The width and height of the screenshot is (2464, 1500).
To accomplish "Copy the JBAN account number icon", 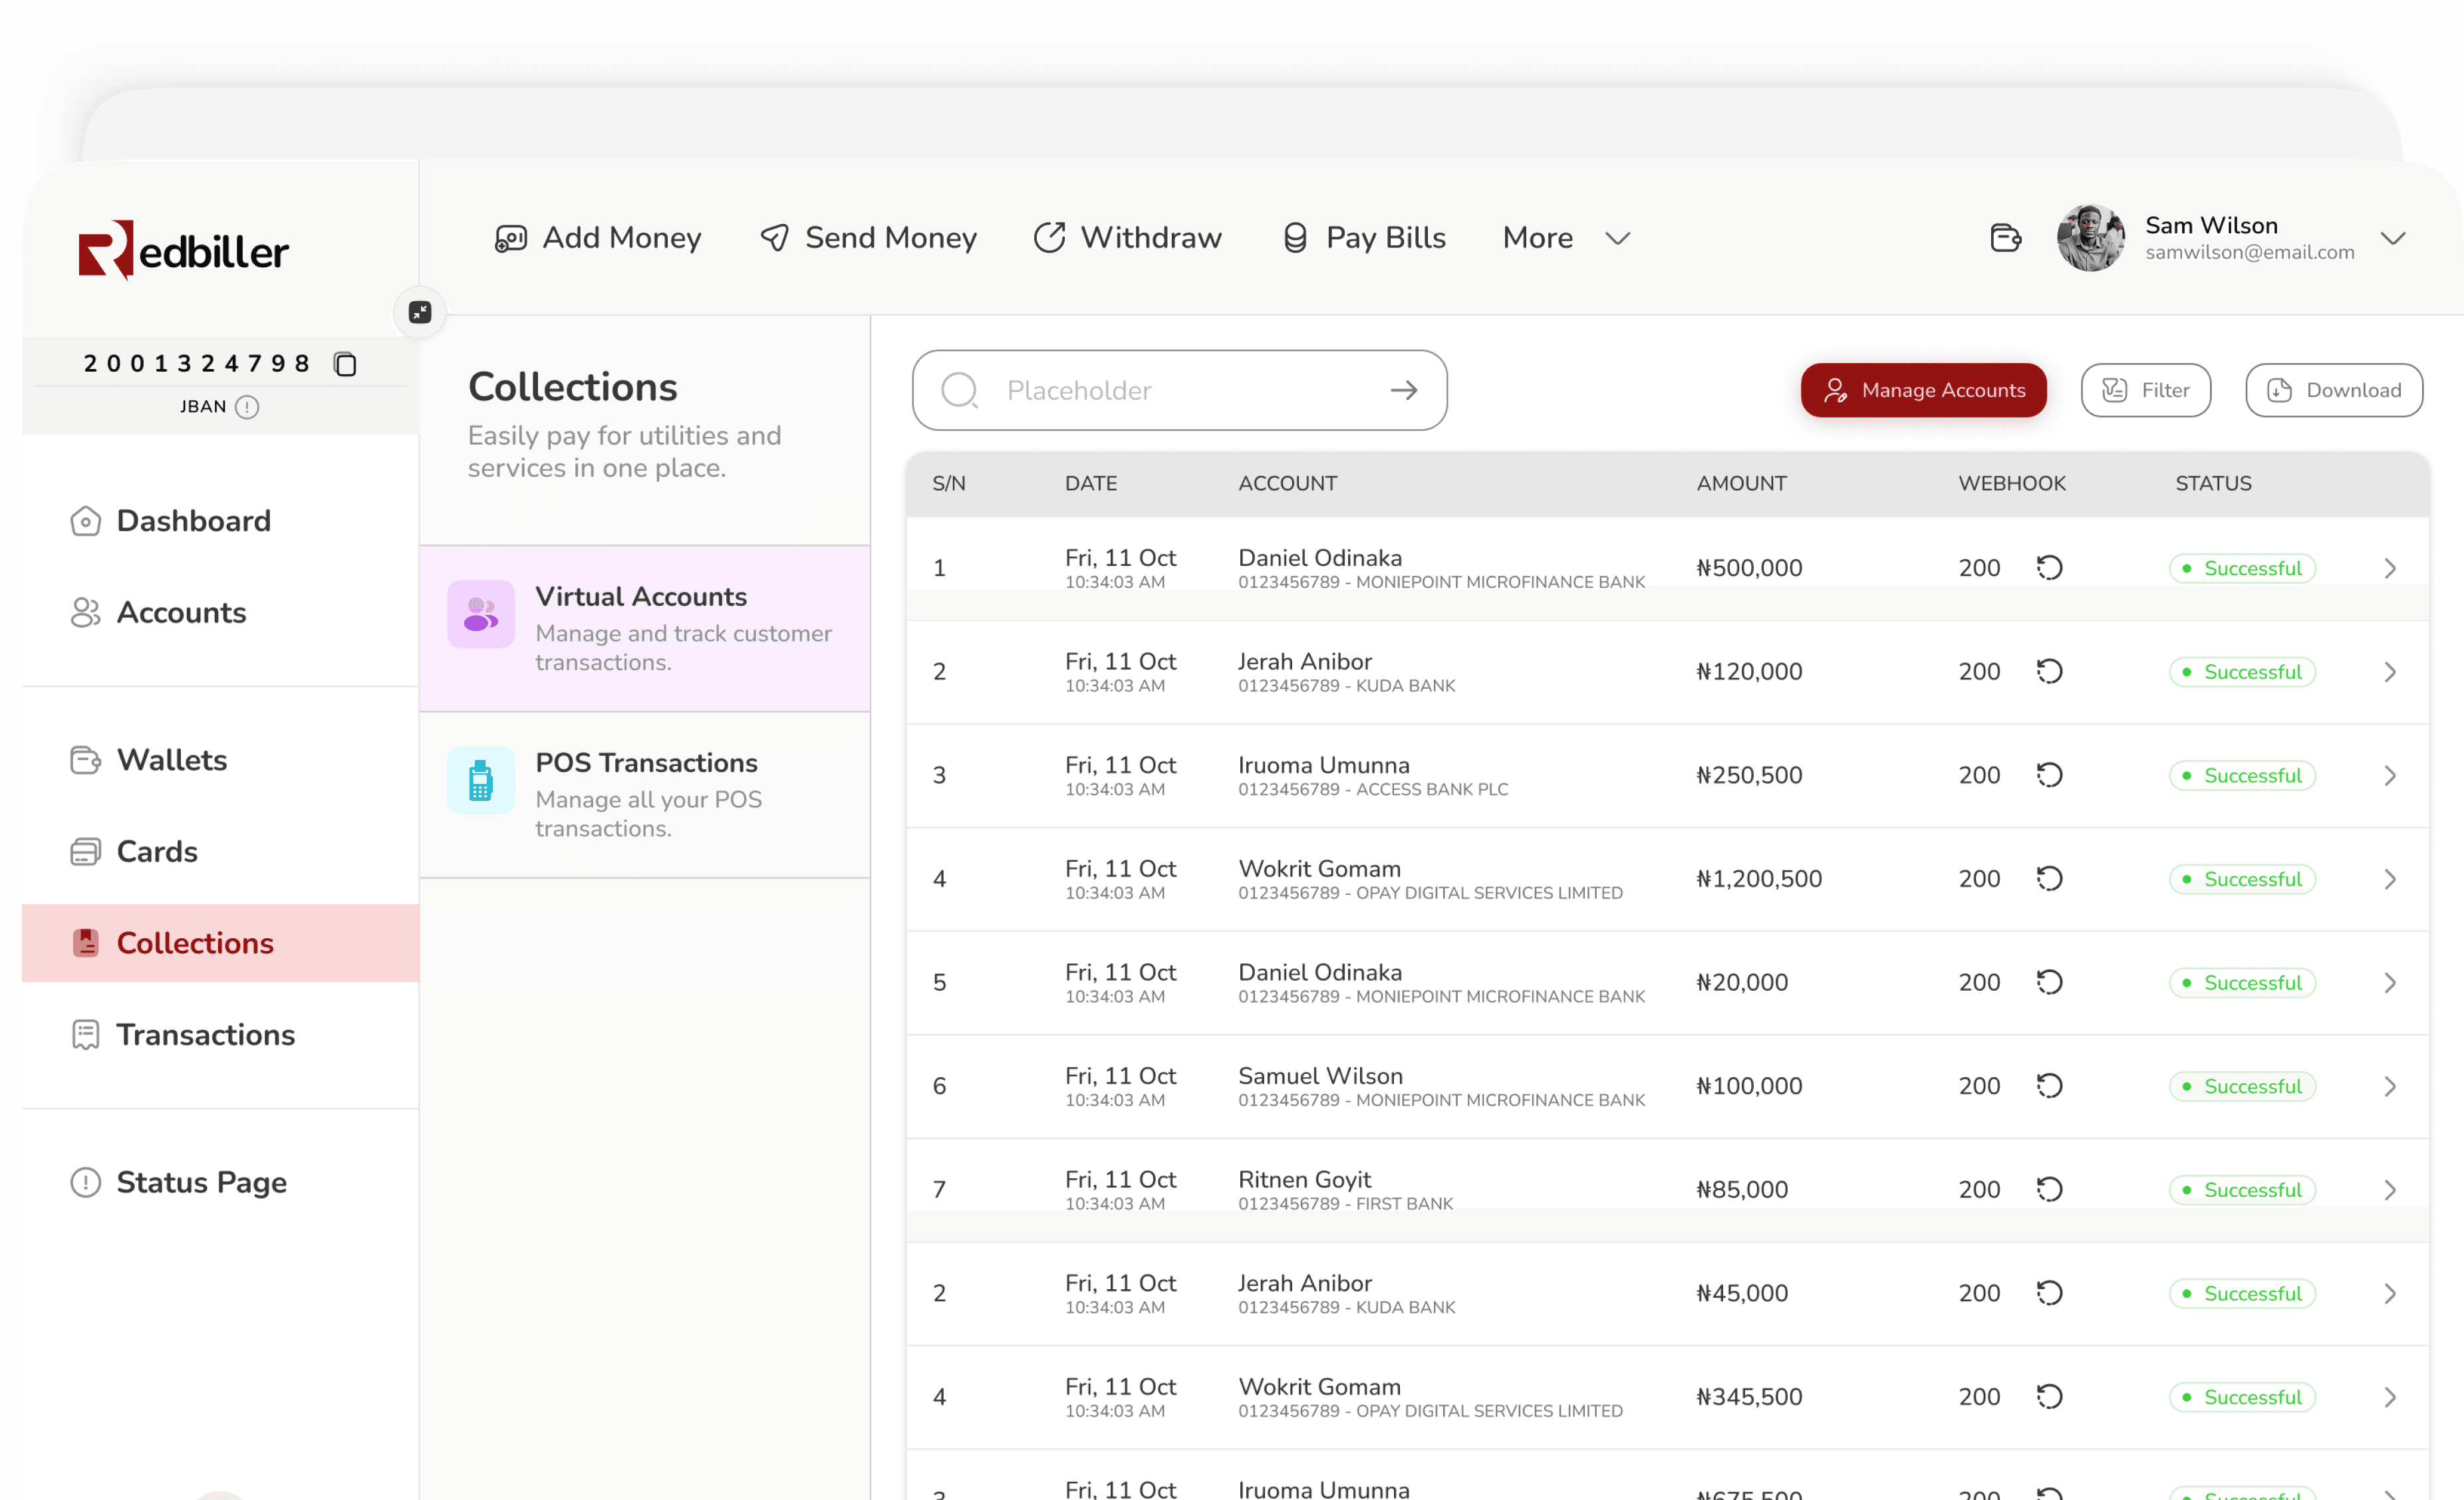I will [345, 364].
